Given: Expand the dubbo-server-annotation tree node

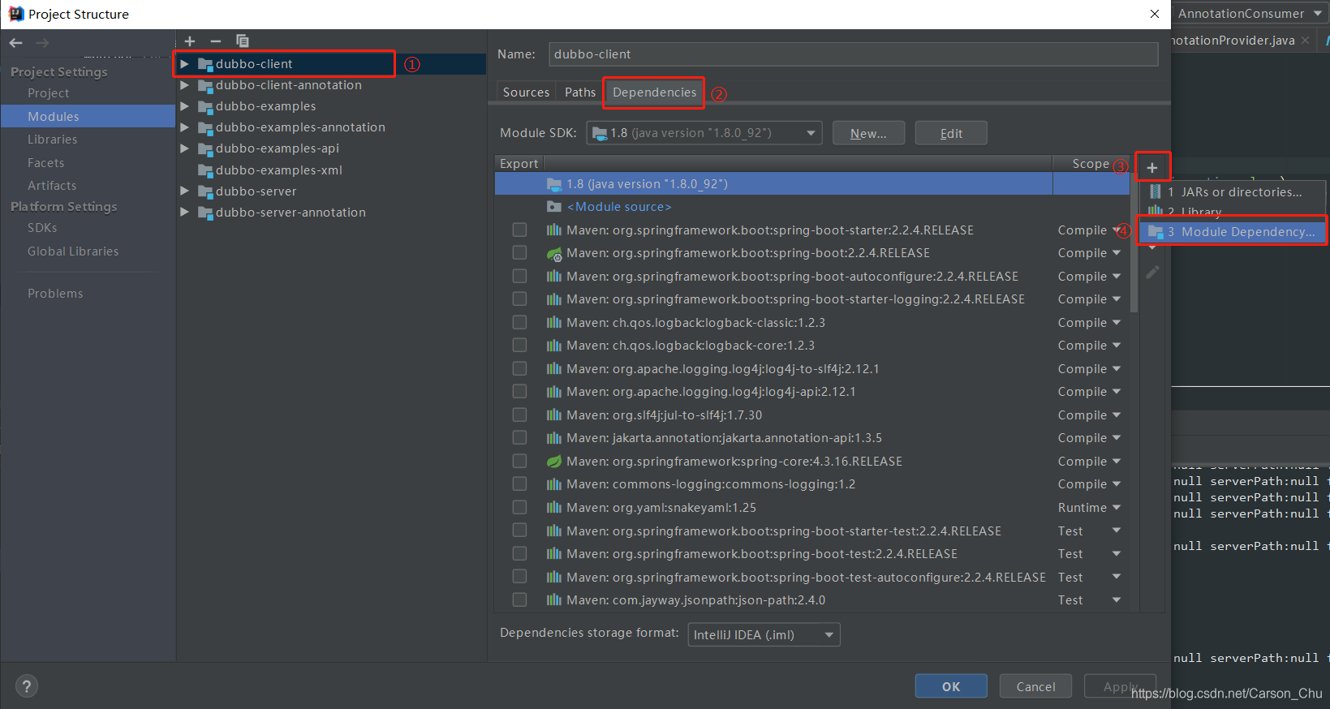Looking at the screenshot, I should tap(185, 213).
